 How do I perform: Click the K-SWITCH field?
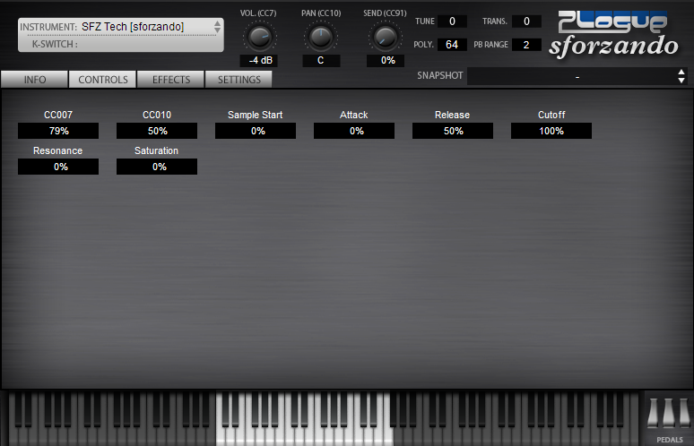point(121,44)
